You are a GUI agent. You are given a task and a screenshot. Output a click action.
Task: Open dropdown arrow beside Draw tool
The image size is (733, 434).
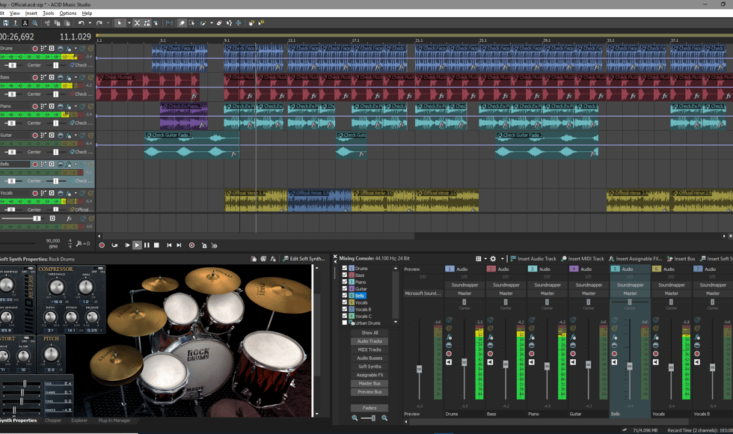coord(129,22)
